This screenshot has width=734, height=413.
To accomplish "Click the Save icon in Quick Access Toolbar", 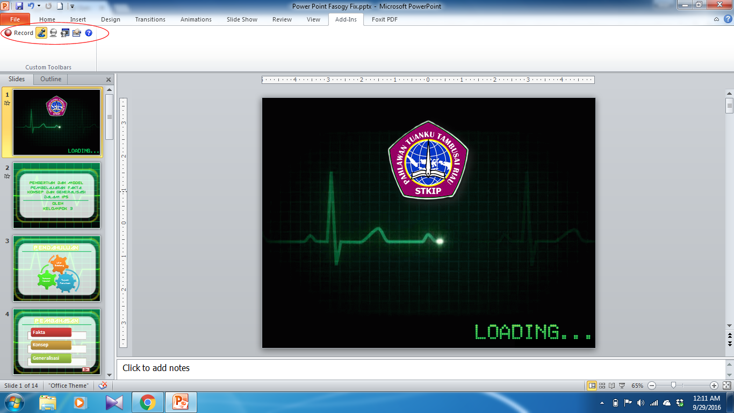I will click(19, 6).
